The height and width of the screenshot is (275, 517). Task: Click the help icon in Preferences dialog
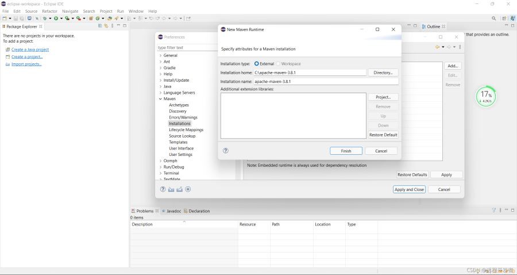163,189
